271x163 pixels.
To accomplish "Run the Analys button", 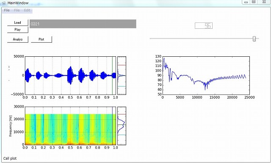I will (18, 39).
